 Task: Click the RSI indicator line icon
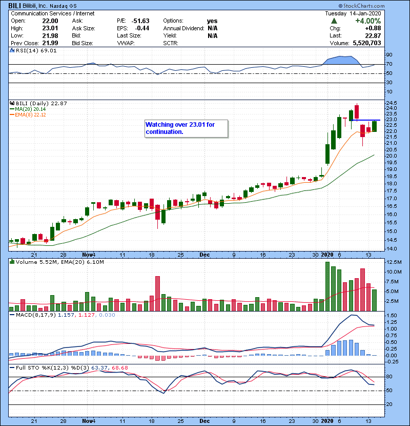click(x=12, y=50)
